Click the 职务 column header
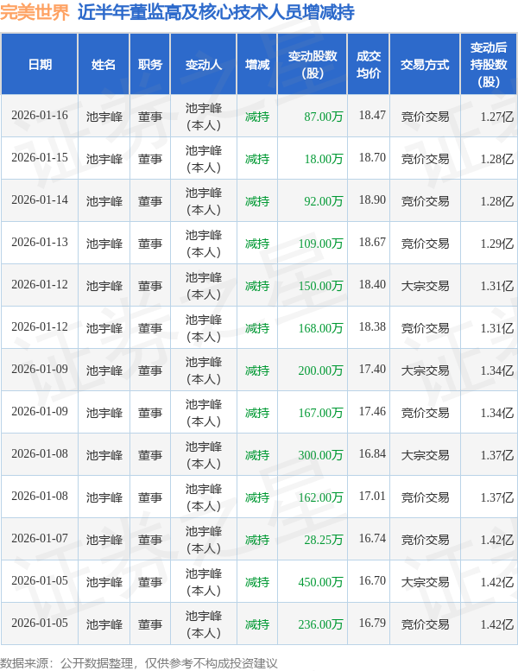The width and height of the screenshot is (518, 671). (x=150, y=65)
